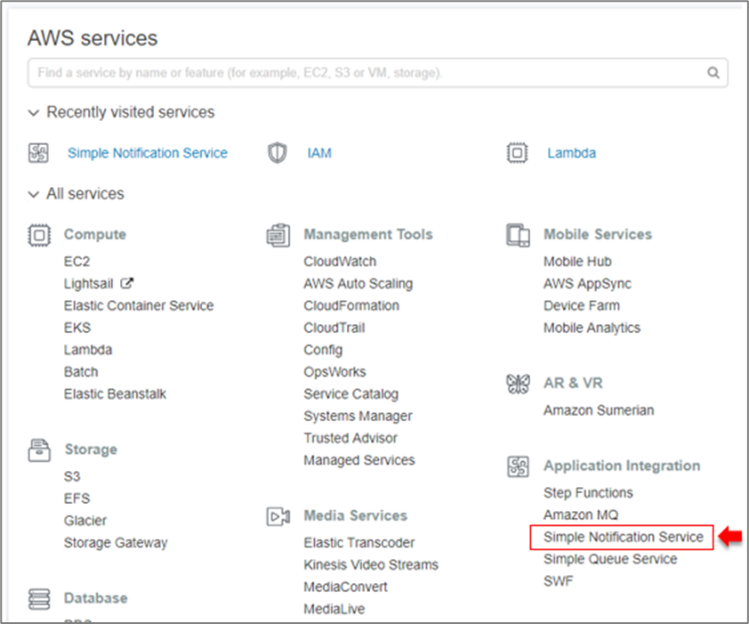This screenshot has height=624, width=749.
Task: Collapse the All services section
Action: tap(34, 194)
